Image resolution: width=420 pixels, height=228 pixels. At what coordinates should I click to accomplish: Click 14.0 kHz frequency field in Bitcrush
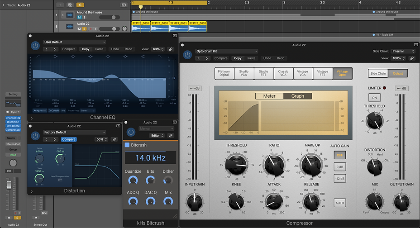click(151, 157)
